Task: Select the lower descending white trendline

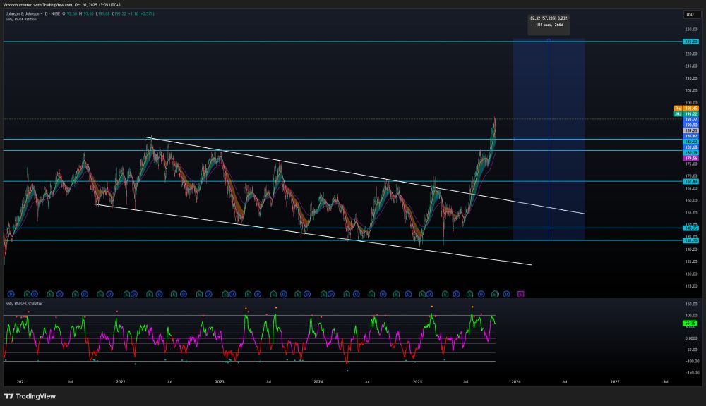Action: click(x=313, y=235)
